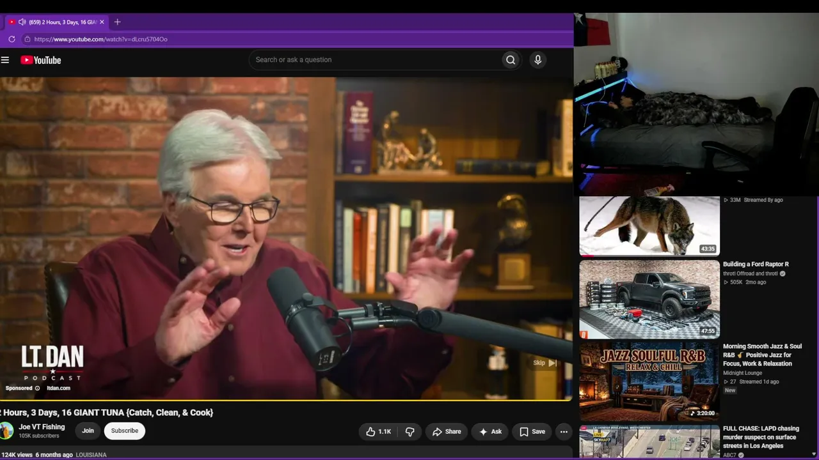Viewport: 819px width, 460px height.
Task: Click '505K 2mo ago' under Ford Raptor video
Action: (x=745, y=282)
